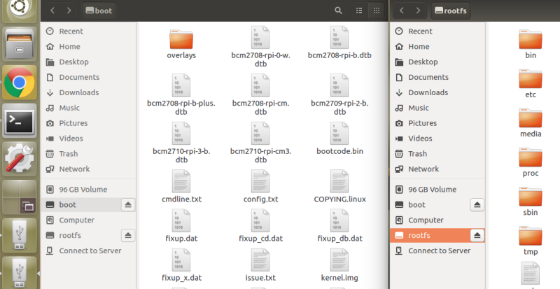Open the overlays folder
The image size is (560, 289).
coord(181,43)
